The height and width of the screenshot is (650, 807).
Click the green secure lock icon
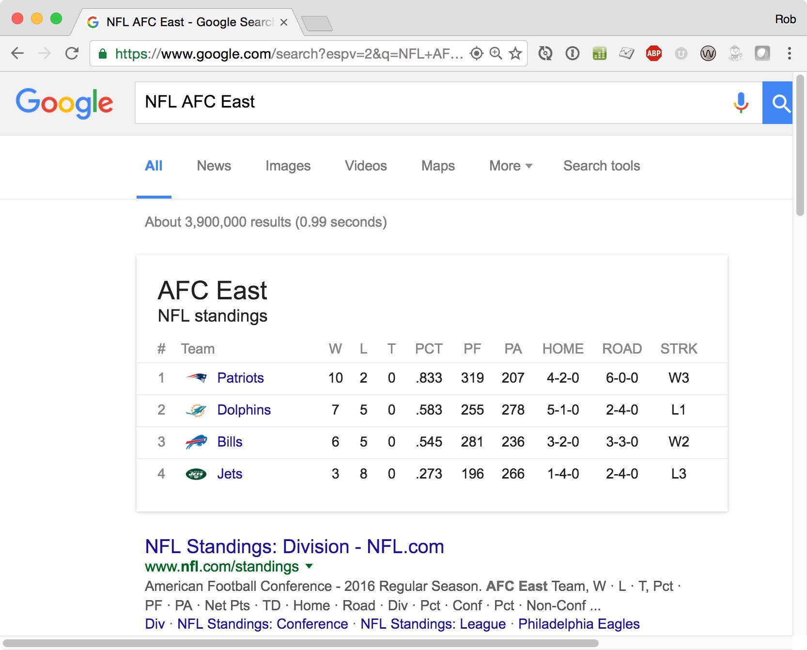point(103,54)
